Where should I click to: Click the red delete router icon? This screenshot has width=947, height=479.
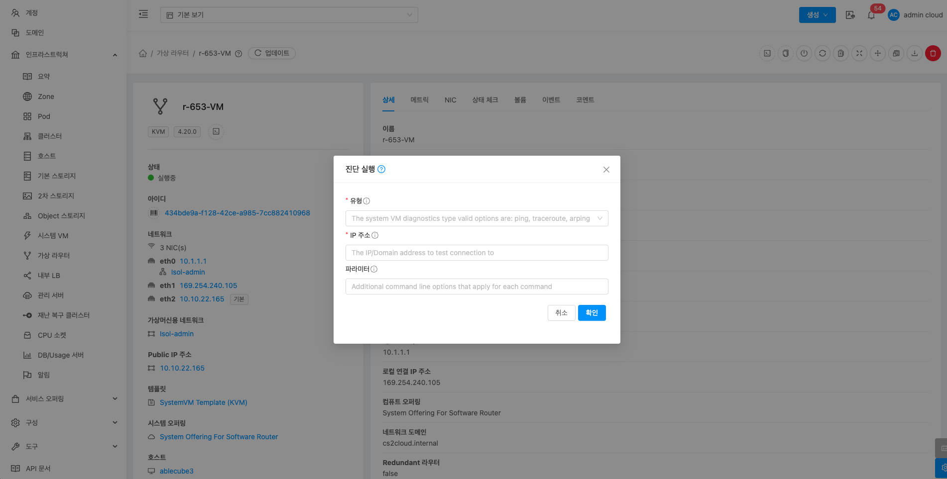coord(933,53)
